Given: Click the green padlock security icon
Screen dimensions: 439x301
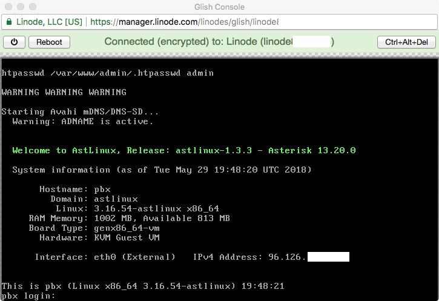Looking at the screenshot, I should click(9, 22).
